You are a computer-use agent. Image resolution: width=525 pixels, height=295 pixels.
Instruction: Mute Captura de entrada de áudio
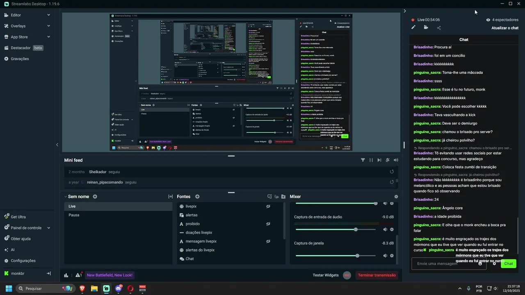[385, 229]
